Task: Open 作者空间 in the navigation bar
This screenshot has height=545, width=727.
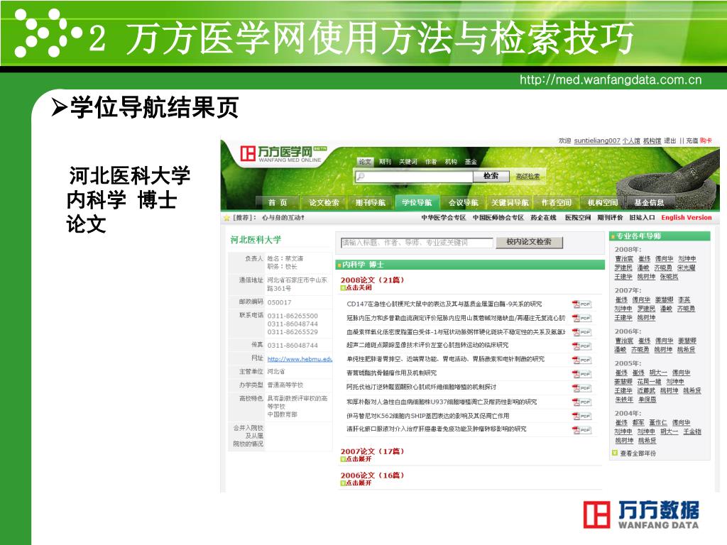Action: click(557, 202)
